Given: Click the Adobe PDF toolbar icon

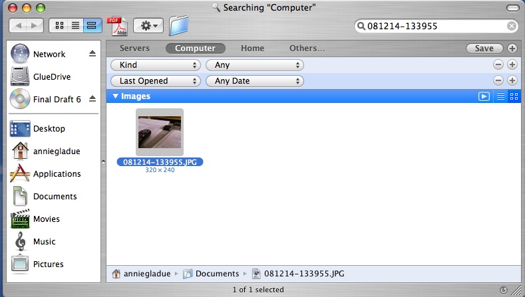Looking at the screenshot, I should pyautogui.click(x=117, y=26).
